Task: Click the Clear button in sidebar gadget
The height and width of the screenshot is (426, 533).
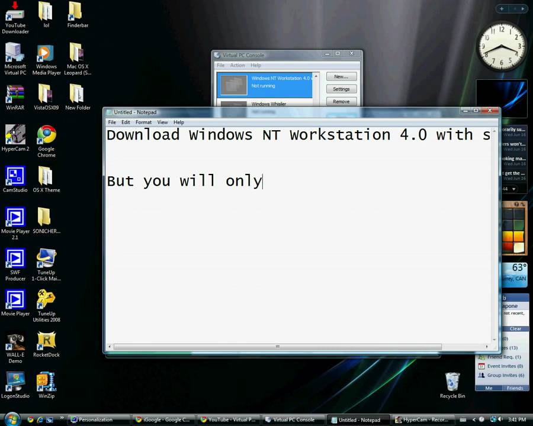Action: click(x=515, y=328)
